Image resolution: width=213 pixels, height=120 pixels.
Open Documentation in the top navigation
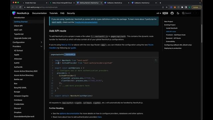click(39, 13)
